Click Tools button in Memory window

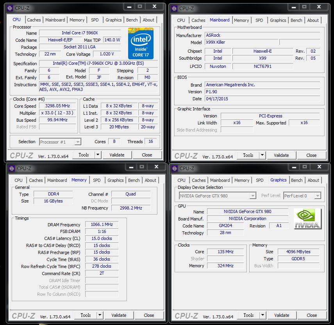click(86, 315)
